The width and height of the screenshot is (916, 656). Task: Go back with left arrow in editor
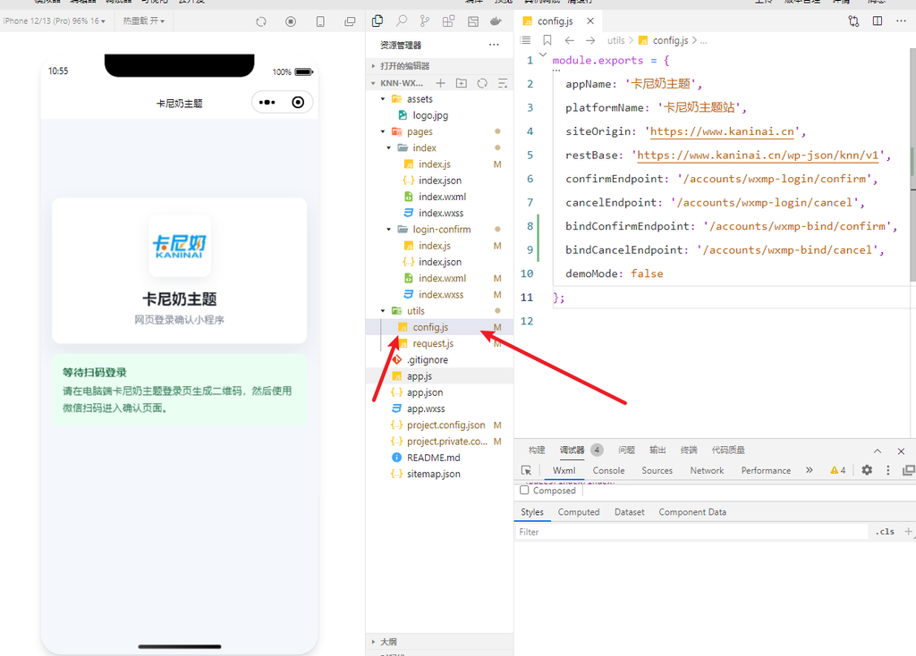[569, 40]
